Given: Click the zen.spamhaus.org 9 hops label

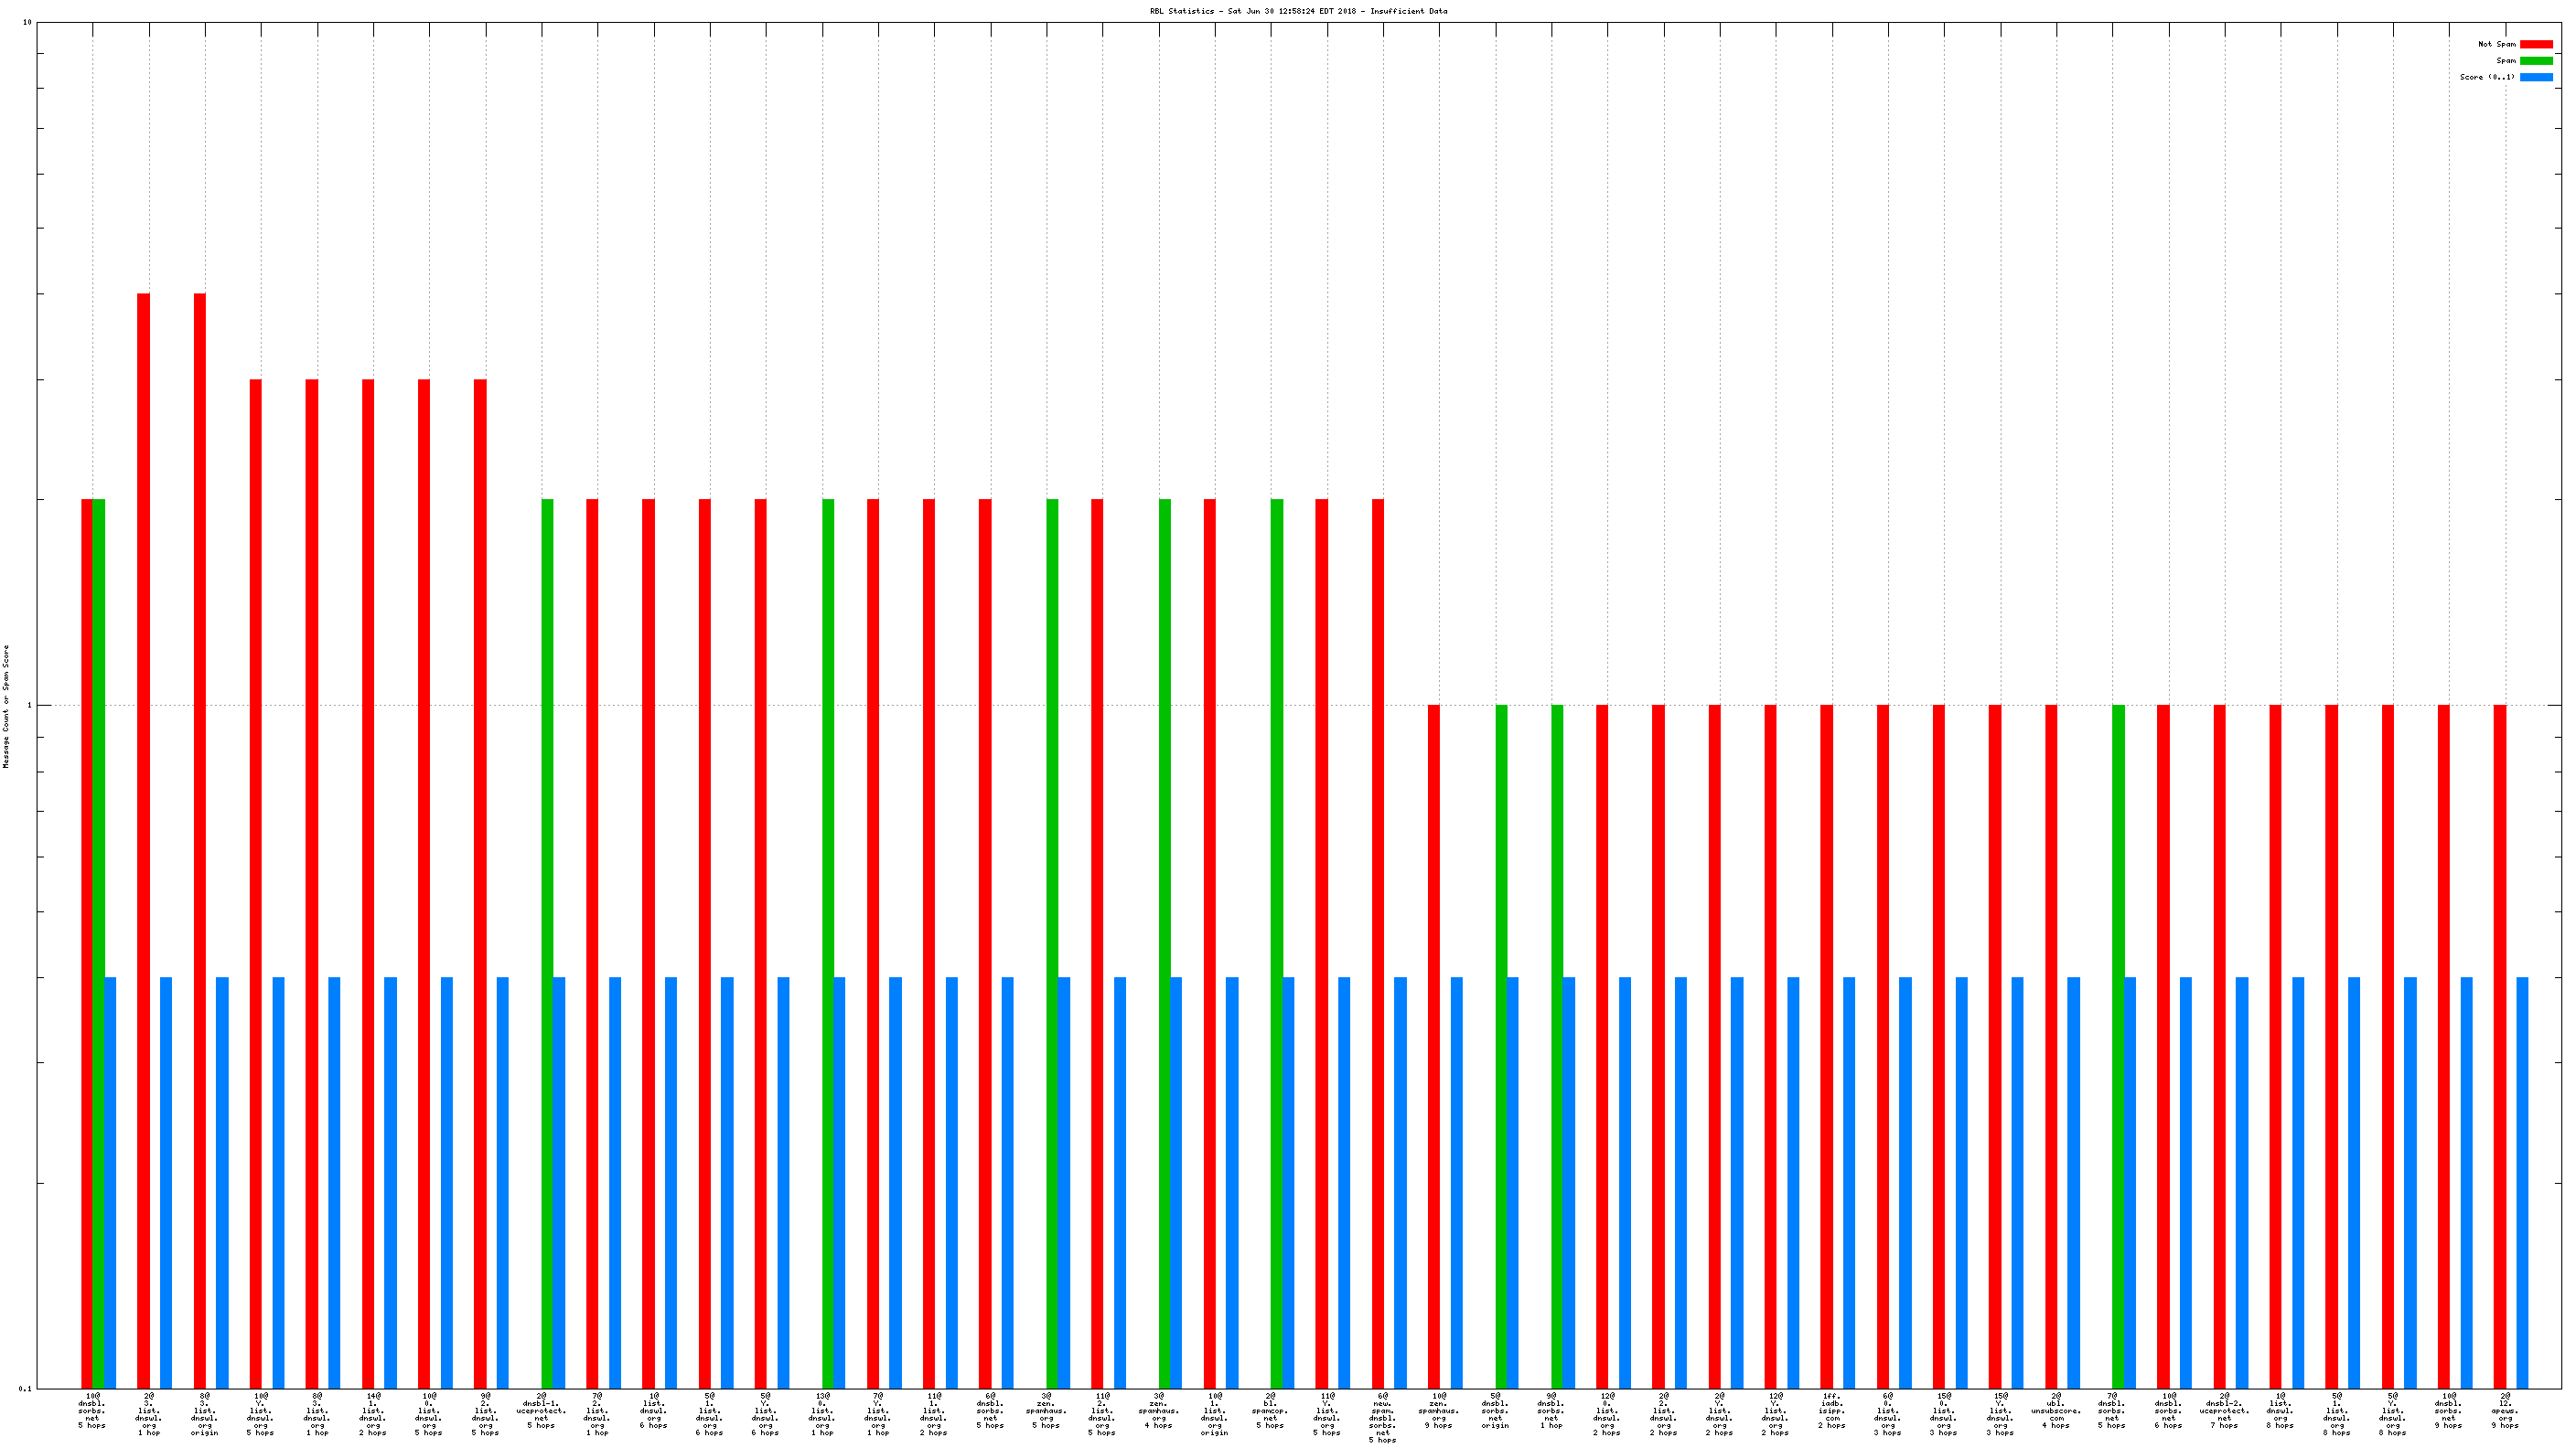Looking at the screenshot, I should click(x=1438, y=1410).
